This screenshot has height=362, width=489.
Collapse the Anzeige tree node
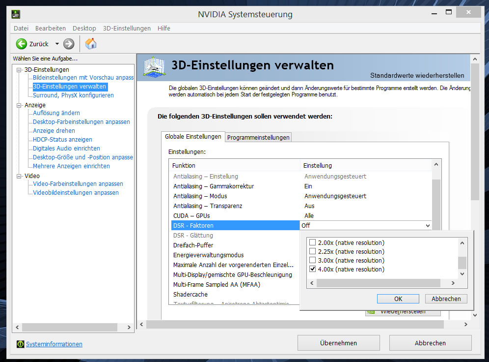coord(19,105)
